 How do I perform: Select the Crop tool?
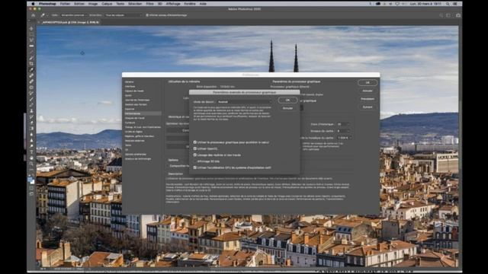pos(31,64)
